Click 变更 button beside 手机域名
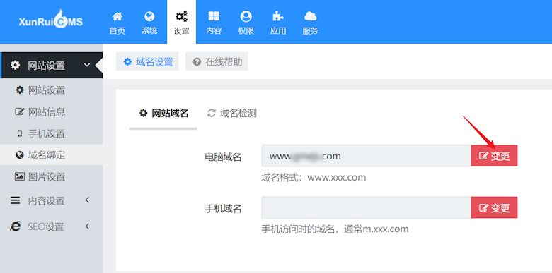The height and width of the screenshot is (273, 552). 494,207
